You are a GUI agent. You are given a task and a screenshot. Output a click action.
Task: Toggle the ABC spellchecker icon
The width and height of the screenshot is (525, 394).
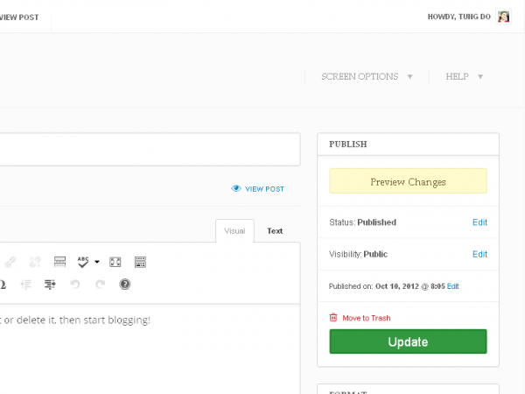[x=83, y=262]
